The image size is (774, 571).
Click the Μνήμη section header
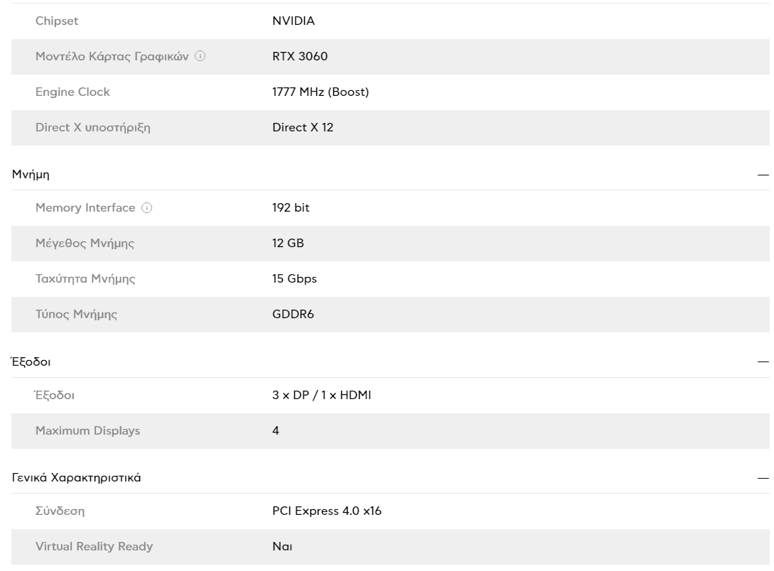coord(31,175)
